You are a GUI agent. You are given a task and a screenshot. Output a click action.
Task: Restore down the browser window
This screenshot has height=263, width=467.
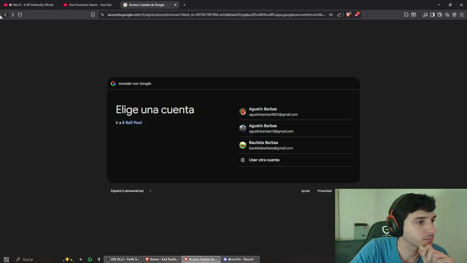[x=450, y=5]
